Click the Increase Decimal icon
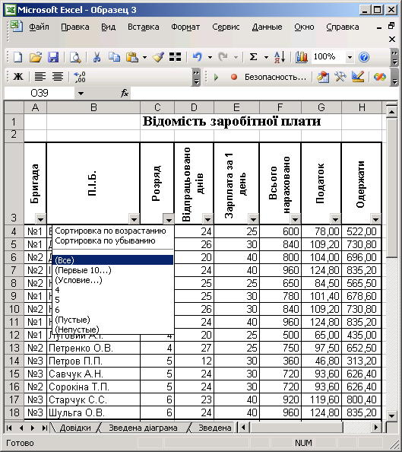The width and height of the screenshot is (402, 452). tap(80, 77)
